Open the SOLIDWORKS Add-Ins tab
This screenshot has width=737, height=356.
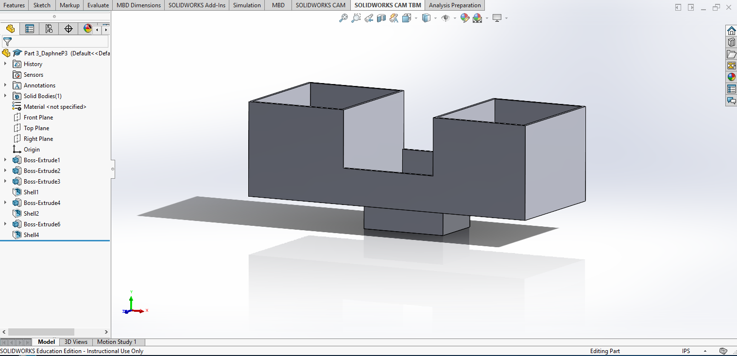[x=197, y=5]
